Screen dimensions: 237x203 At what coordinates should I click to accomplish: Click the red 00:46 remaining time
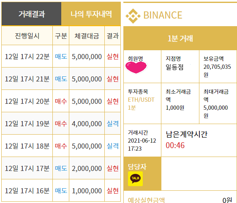tap(175, 145)
